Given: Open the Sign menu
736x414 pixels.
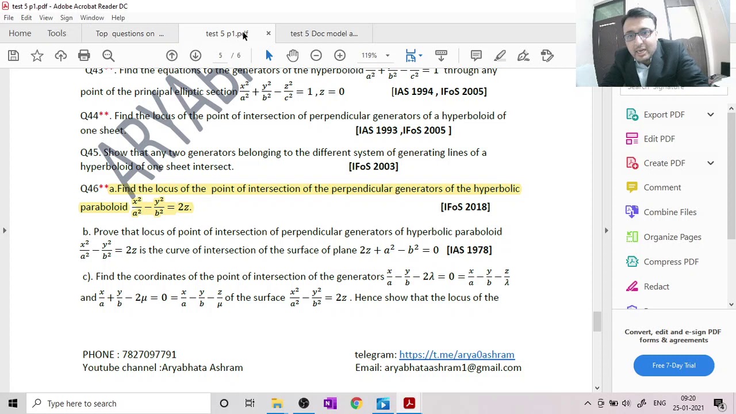Looking at the screenshot, I should point(66,18).
